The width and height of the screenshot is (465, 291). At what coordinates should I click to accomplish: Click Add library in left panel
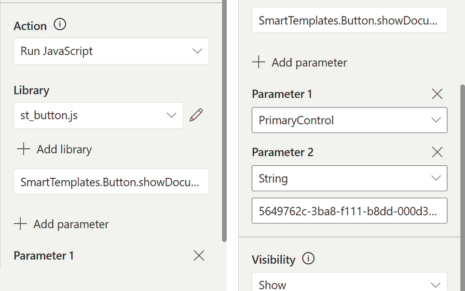tap(55, 149)
